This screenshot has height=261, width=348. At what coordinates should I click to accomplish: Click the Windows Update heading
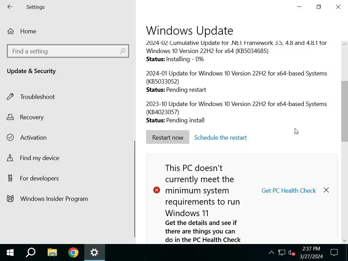pyautogui.click(x=190, y=31)
